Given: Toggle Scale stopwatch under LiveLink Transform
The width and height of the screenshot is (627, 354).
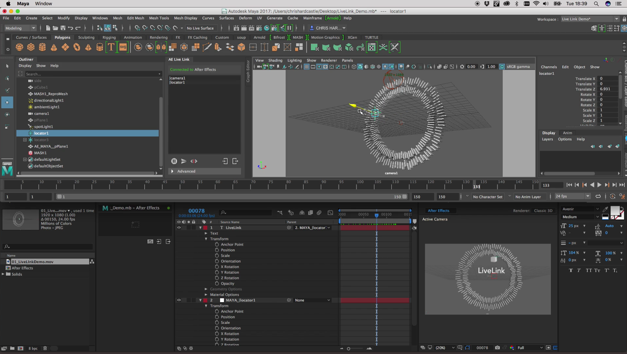Looking at the screenshot, I should pos(217,256).
